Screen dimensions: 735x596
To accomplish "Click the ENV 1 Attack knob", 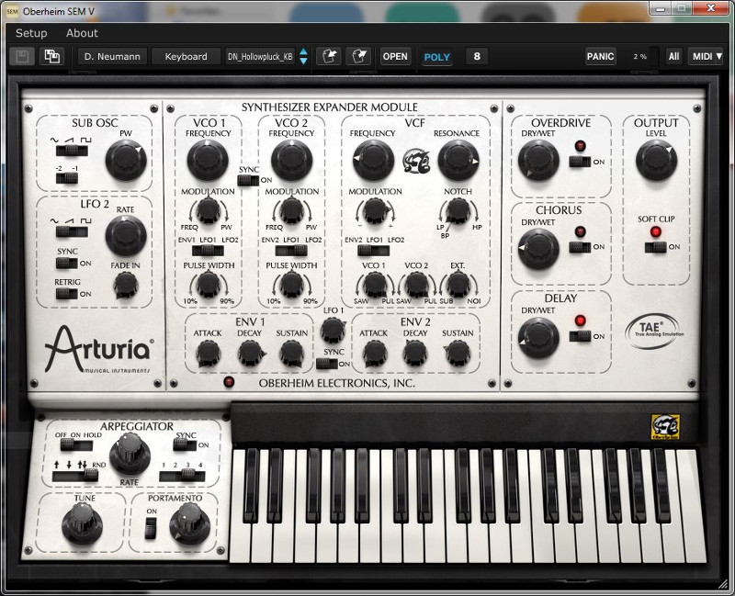I will [208, 354].
